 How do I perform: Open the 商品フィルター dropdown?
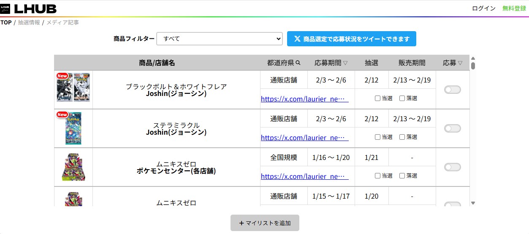pos(219,39)
